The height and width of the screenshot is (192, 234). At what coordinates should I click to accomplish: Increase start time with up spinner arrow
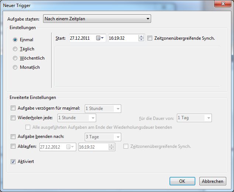click(x=141, y=36)
